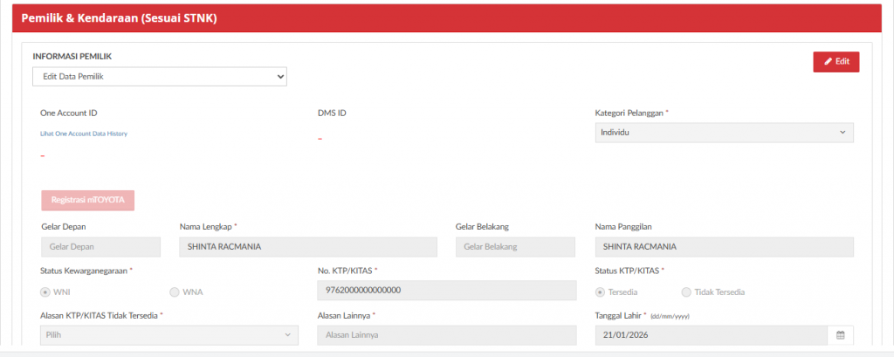Choose Tersedia for Status KTP/KITAS
The width and height of the screenshot is (894, 357).
tap(601, 292)
